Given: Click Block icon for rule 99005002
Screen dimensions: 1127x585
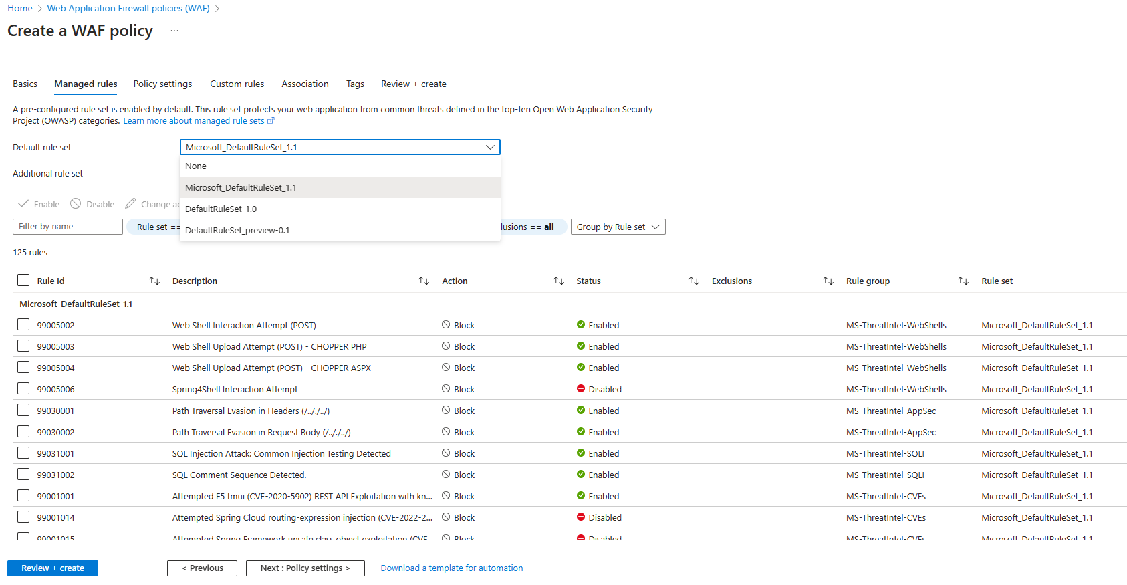Looking at the screenshot, I should [x=446, y=325].
